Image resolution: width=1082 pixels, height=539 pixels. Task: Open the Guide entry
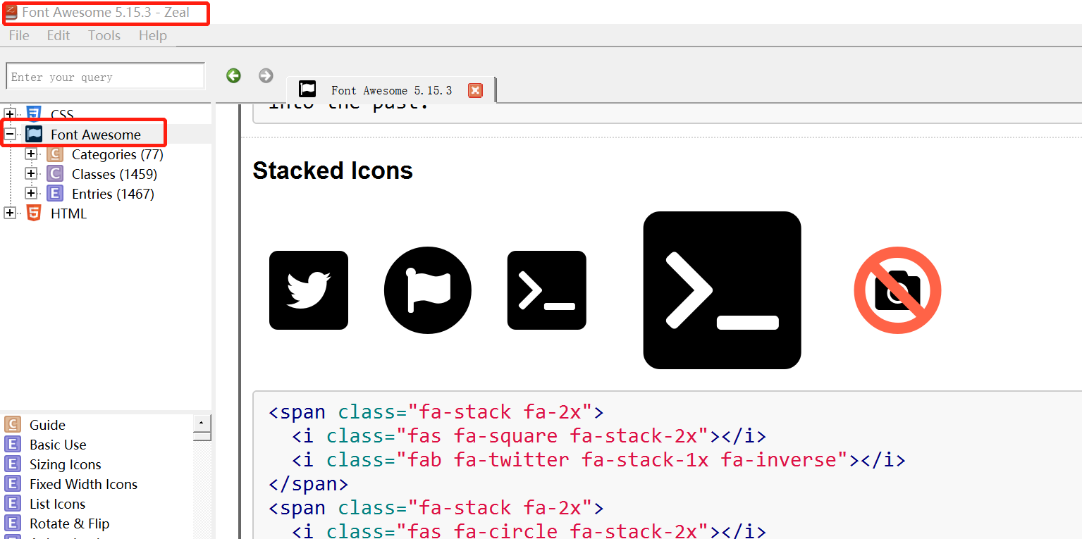point(47,424)
